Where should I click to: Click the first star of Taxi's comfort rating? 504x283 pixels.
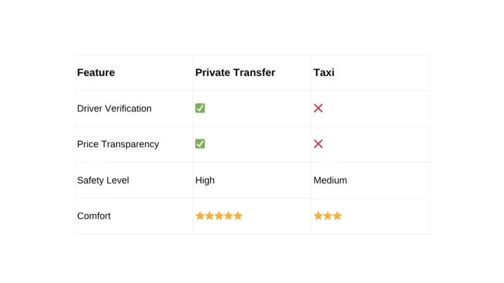tap(318, 216)
